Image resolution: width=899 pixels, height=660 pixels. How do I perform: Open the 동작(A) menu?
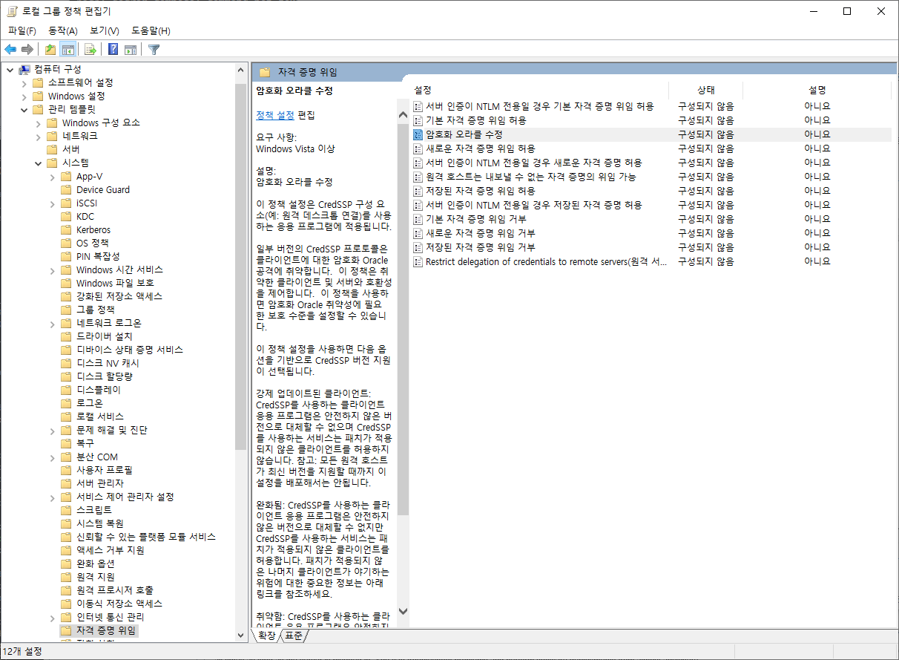pos(63,30)
